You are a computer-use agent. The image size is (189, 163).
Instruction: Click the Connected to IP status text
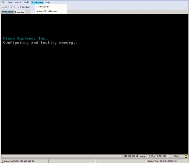19,161
